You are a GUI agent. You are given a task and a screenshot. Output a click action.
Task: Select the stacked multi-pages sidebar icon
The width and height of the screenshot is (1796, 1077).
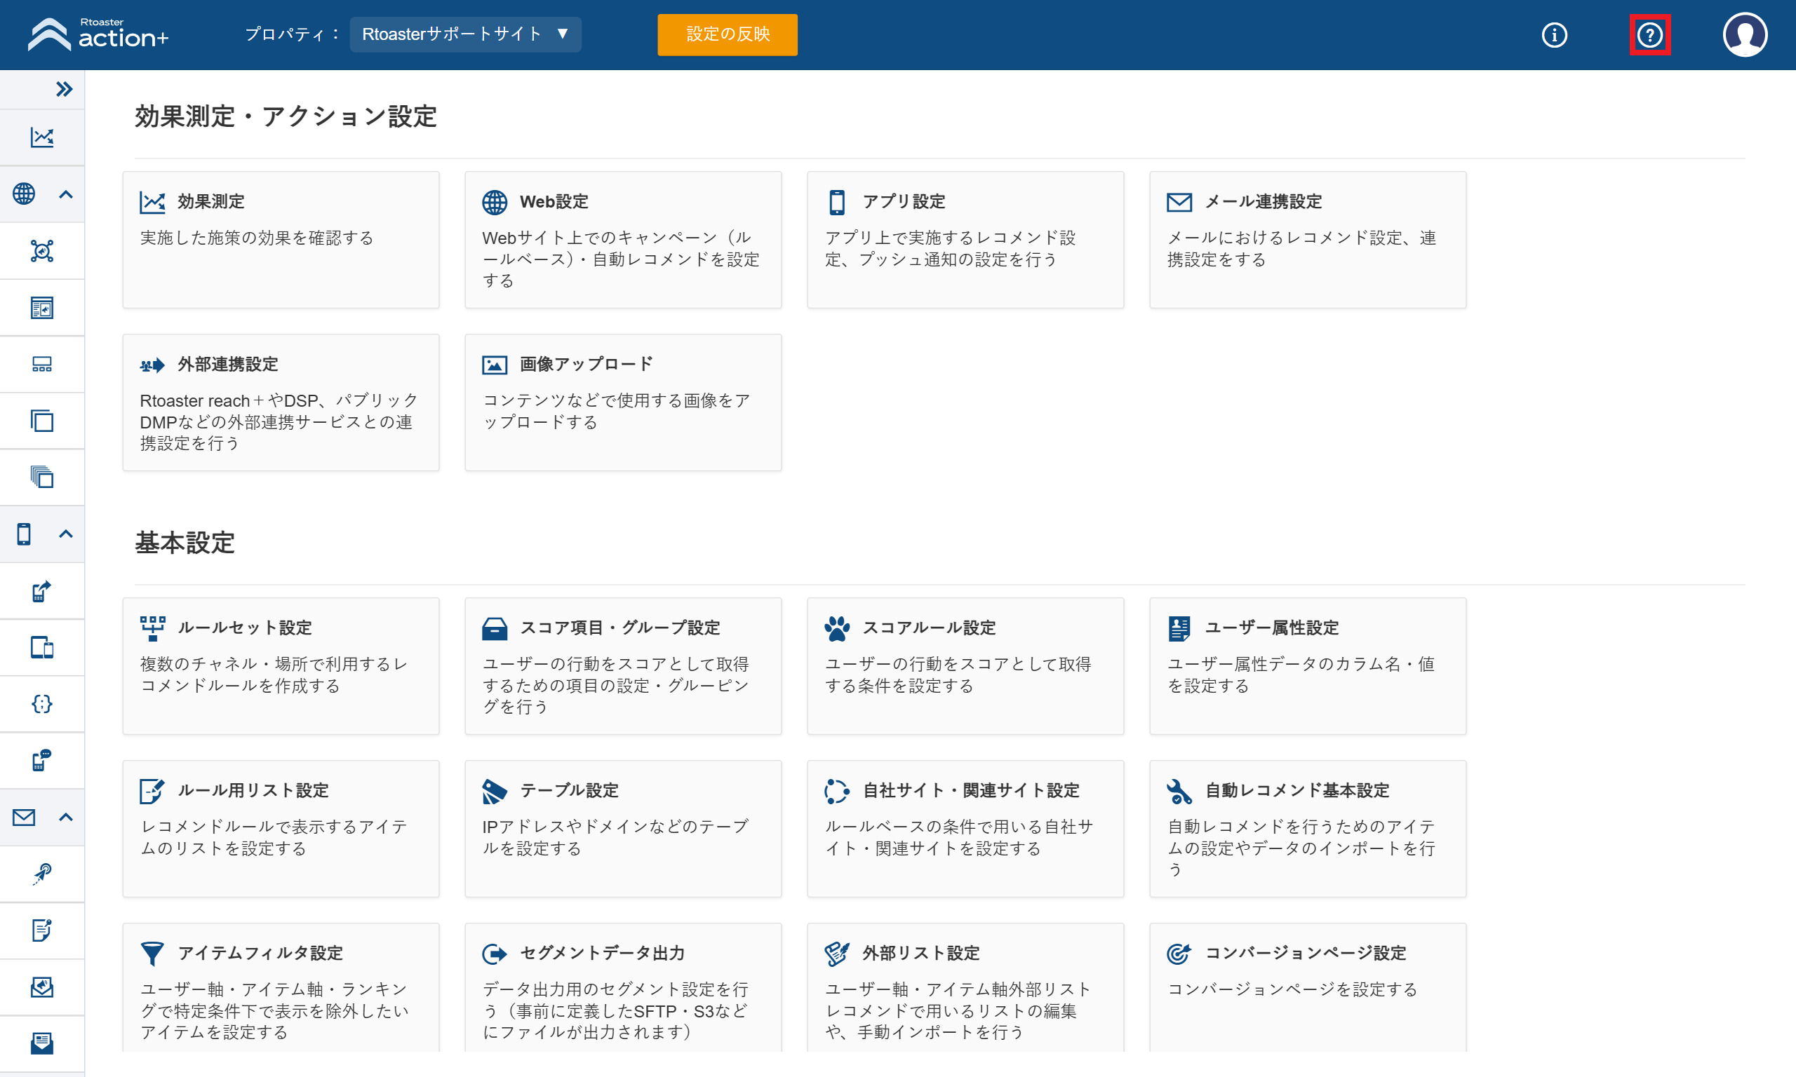click(x=42, y=477)
